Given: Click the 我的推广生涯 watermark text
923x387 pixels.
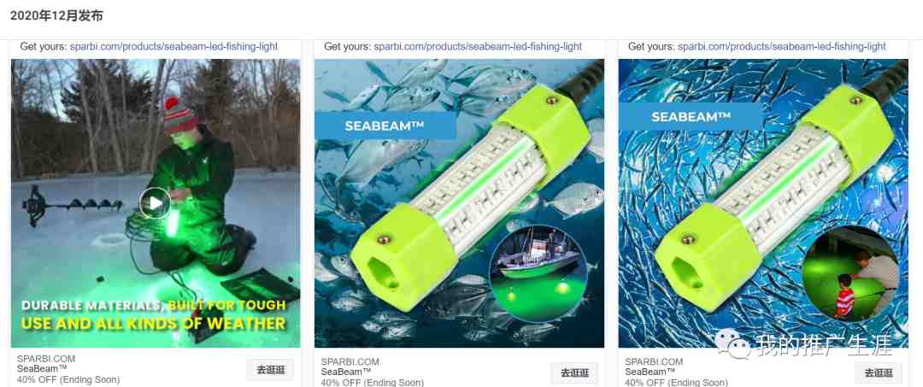Looking at the screenshot, I should click(825, 345).
